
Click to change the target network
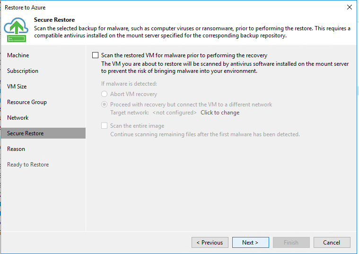(220, 113)
